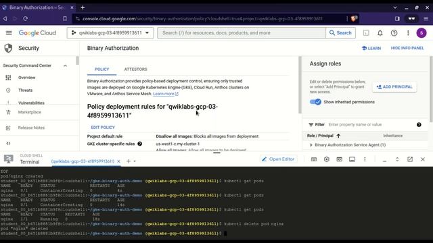Open the notifications bell

tap(380, 33)
